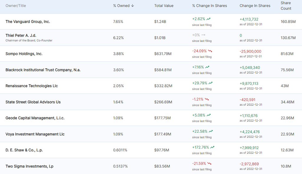Click the $1.24B total value
The width and height of the screenshot is (302, 174).
tap(160, 22)
